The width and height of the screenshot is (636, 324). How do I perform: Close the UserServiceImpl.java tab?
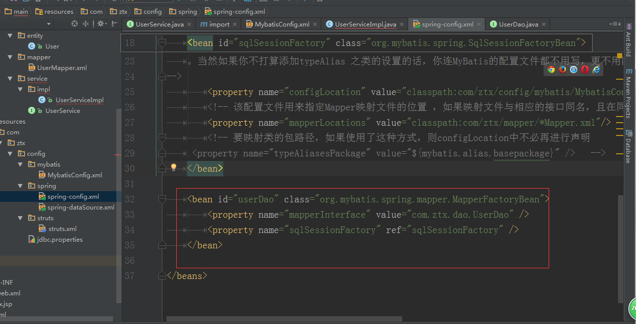click(x=402, y=24)
